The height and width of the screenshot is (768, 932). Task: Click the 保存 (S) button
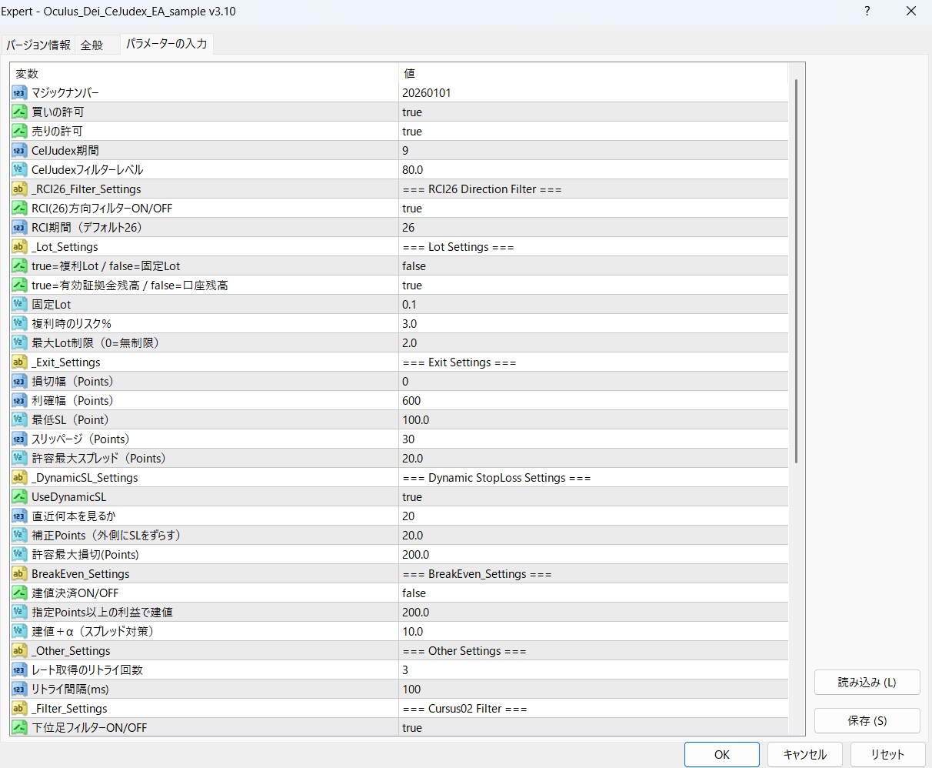tap(867, 721)
